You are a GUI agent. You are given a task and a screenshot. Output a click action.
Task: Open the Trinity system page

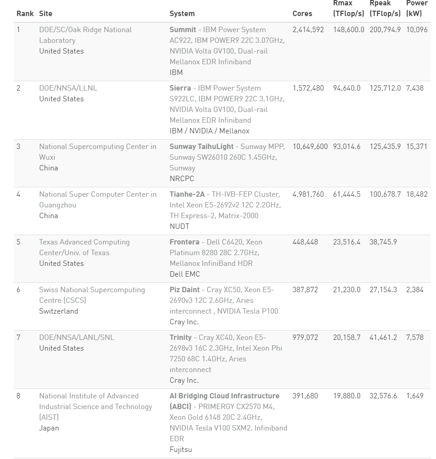[181, 337]
